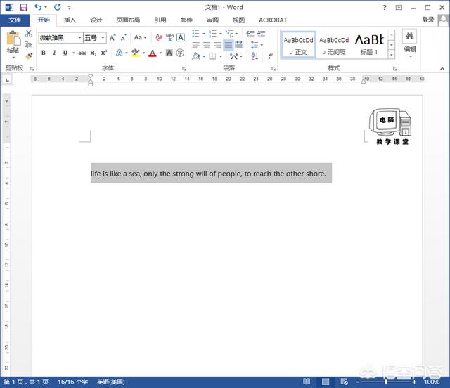
Task: Click the Increase Font Size icon
Action: coord(112,38)
